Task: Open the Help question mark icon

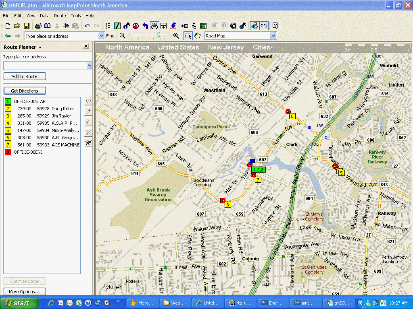Action: tap(275, 26)
